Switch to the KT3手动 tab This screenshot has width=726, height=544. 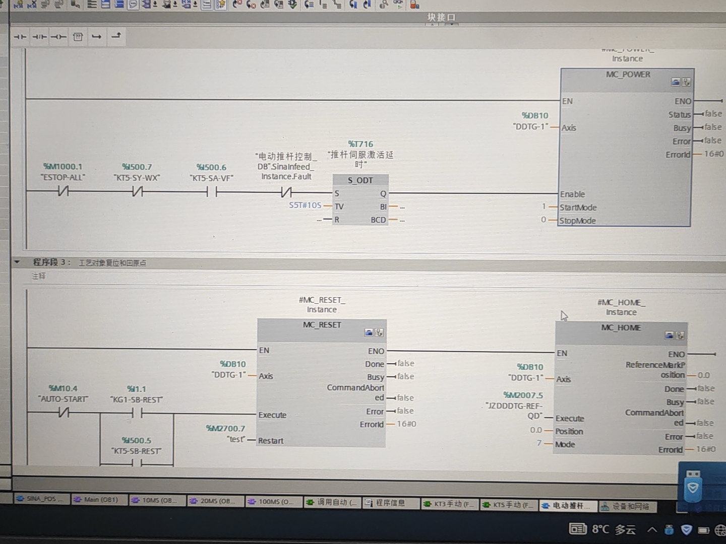pyautogui.click(x=450, y=504)
